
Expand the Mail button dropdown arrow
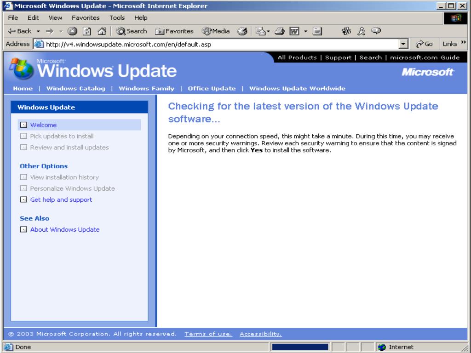[268, 31]
